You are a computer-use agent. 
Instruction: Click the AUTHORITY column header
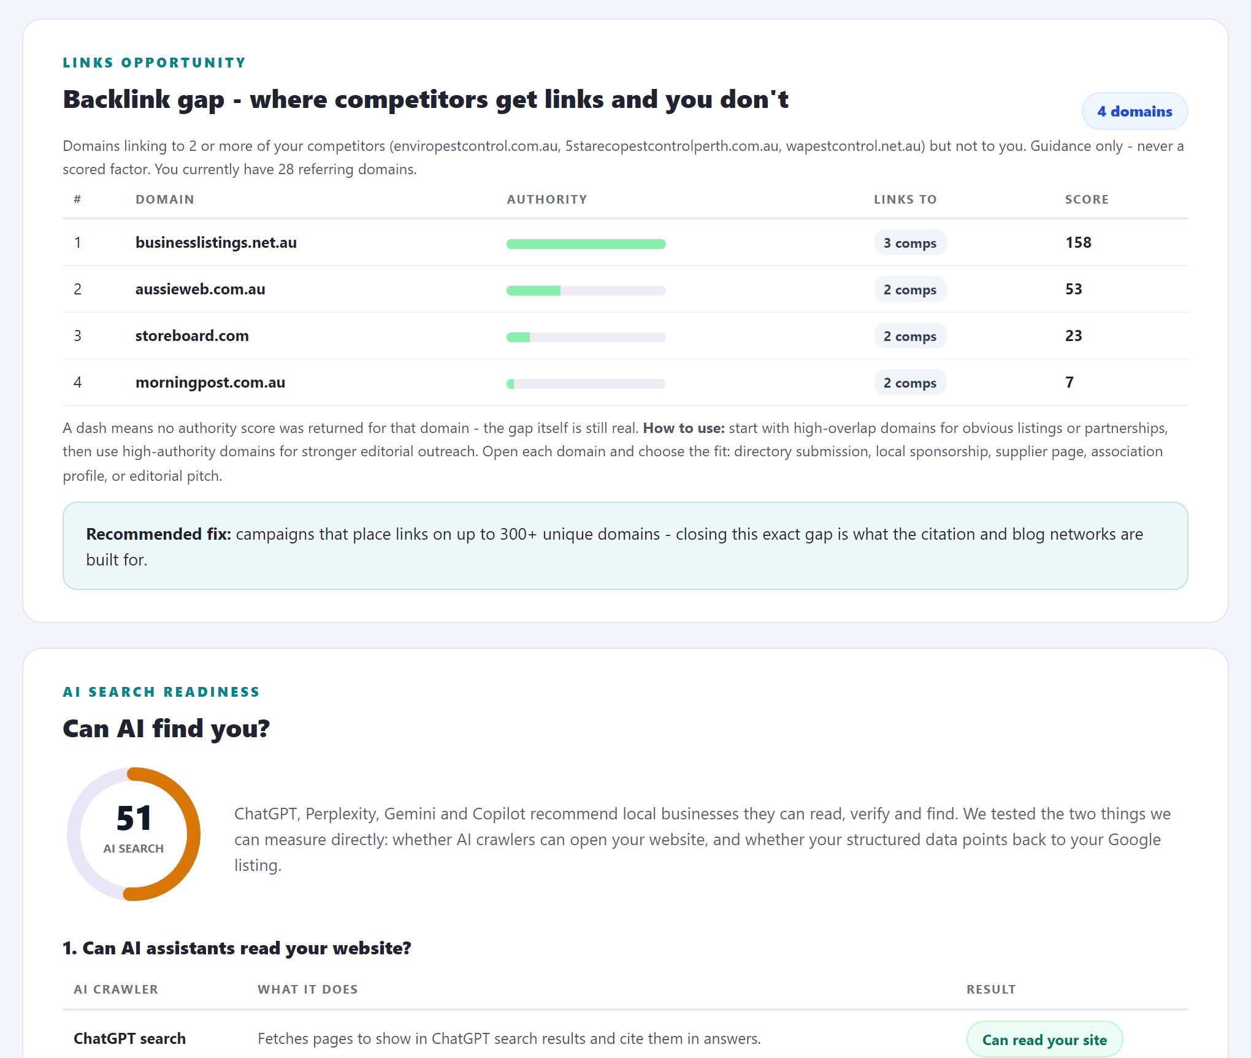tap(546, 199)
